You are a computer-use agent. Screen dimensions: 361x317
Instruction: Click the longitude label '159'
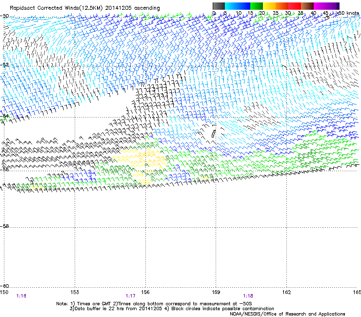click(x=216, y=292)
